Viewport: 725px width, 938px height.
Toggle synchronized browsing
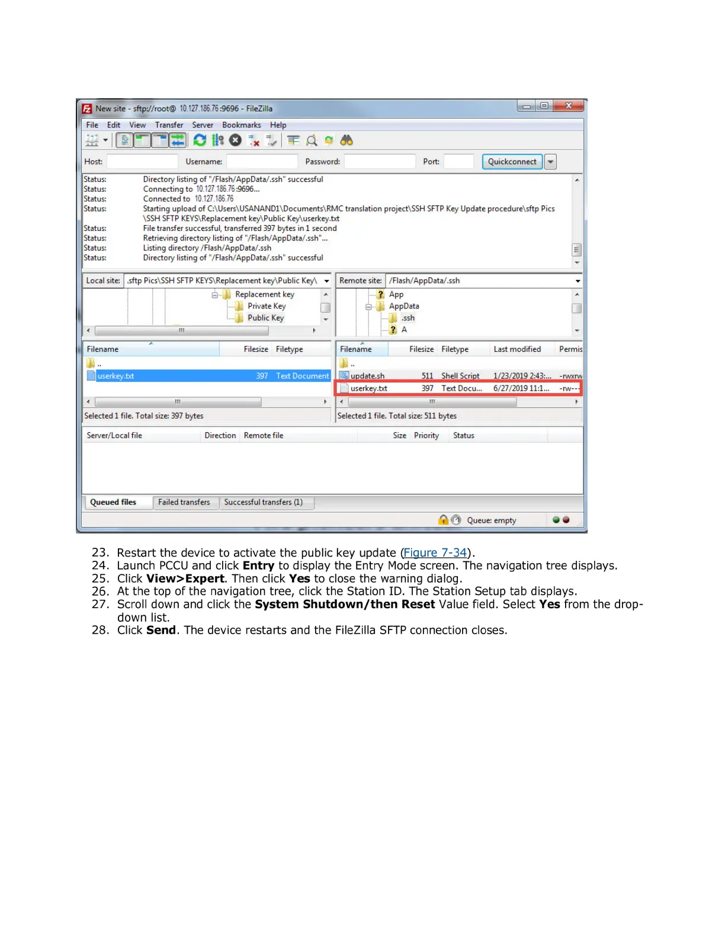[x=329, y=140]
